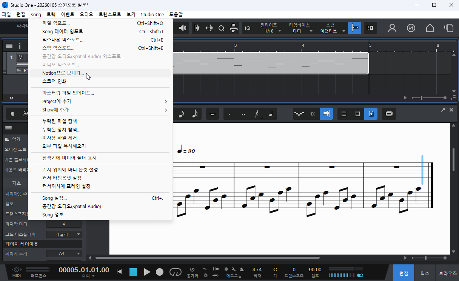Open the user account icon

[392, 28]
